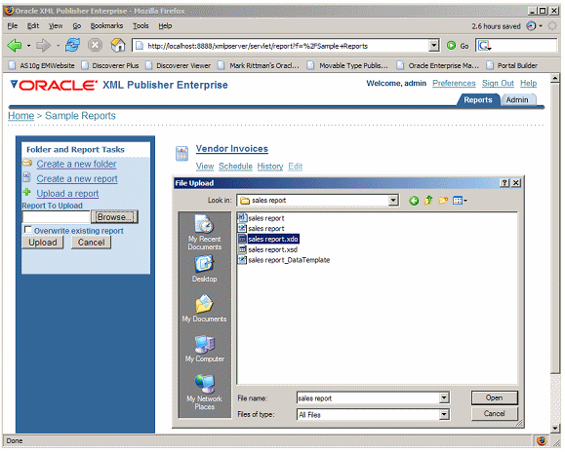
Task: Open My Recent Documents in sidebar
Action: click(204, 232)
